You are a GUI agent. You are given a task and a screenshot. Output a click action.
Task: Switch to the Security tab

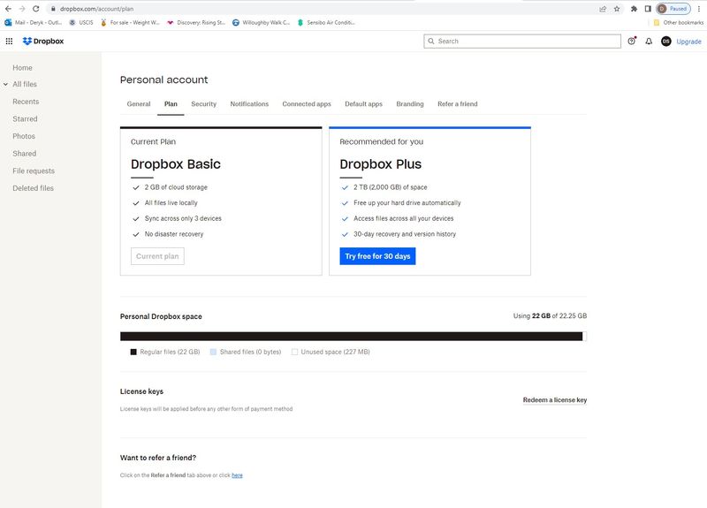(204, 104)
